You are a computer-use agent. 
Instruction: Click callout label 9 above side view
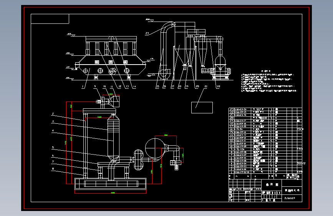[95, 86]
